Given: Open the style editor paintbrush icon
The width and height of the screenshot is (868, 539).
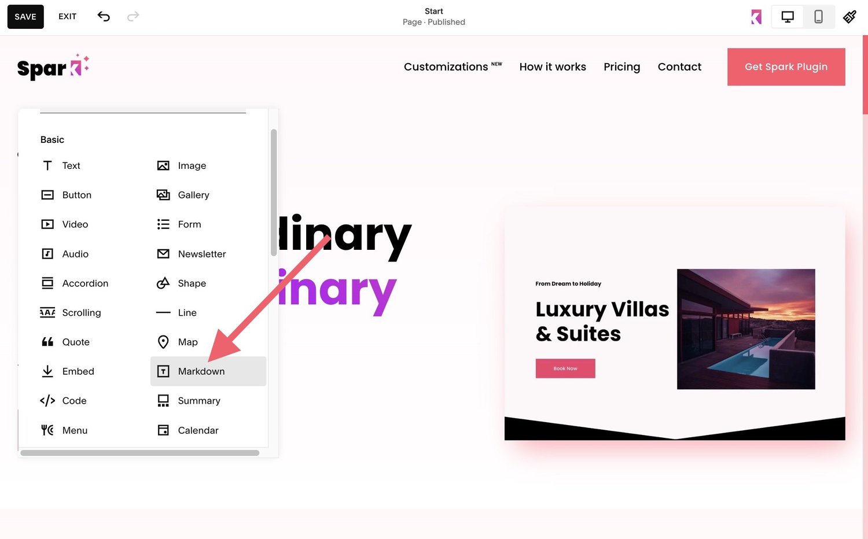Looking at the screenshot, I should 849,16.
